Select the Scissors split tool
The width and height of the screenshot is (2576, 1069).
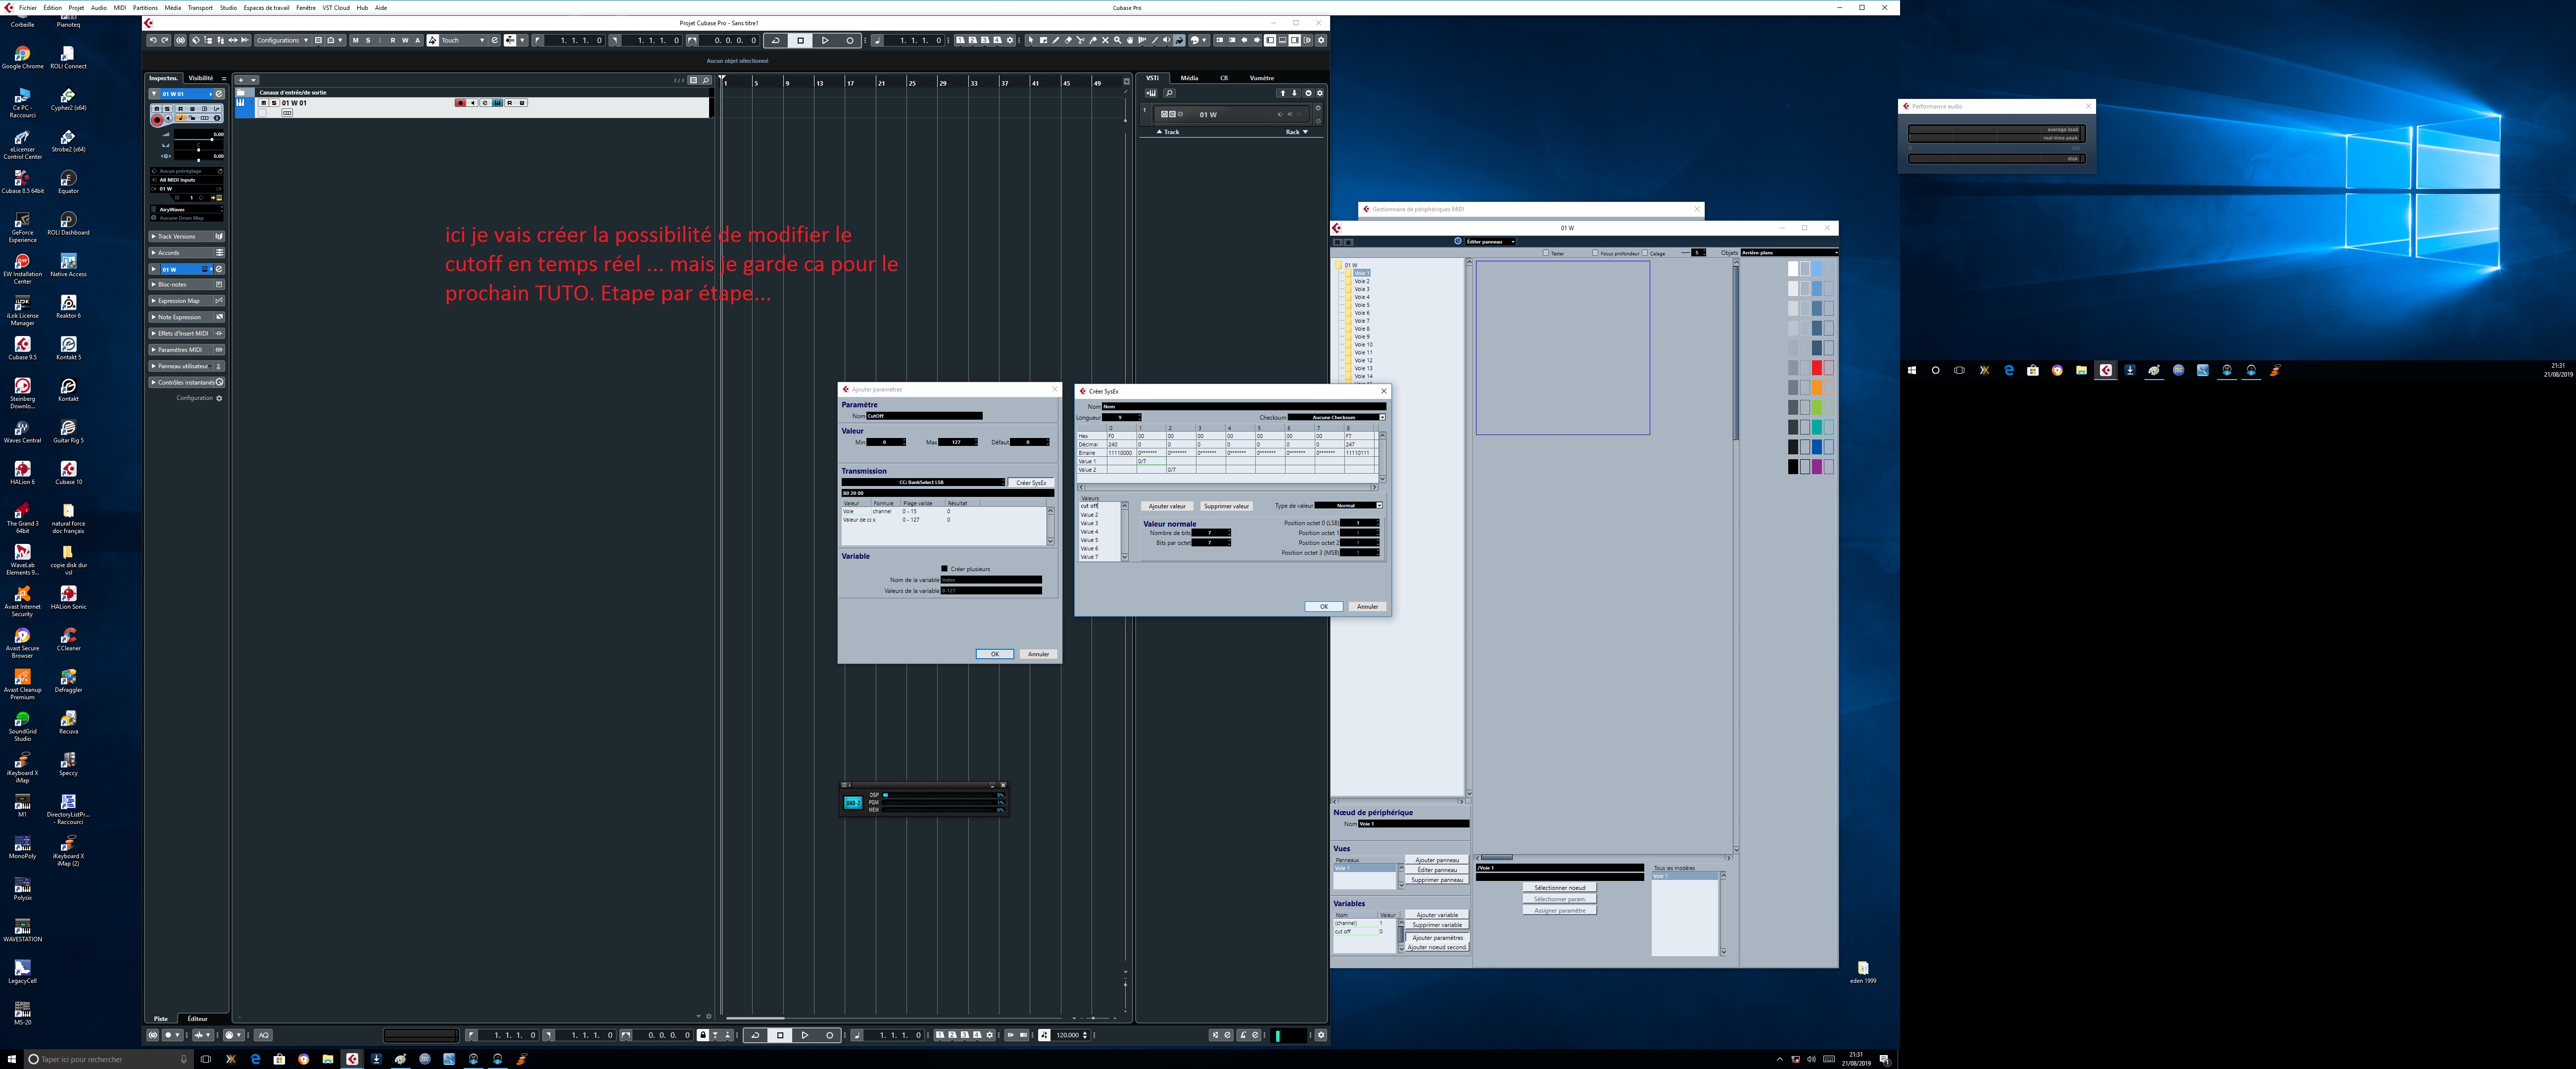pos(1080,40)
